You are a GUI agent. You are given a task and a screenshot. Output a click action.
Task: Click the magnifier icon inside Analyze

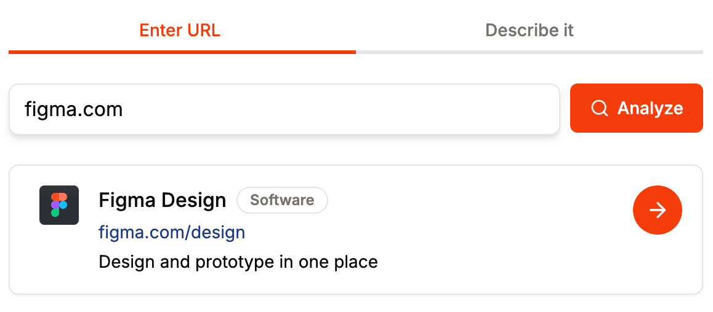tap(599, 109)
